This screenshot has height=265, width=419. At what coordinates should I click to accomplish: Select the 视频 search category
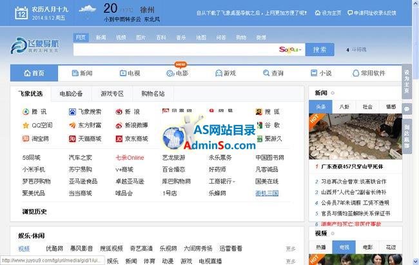point(121,37)
